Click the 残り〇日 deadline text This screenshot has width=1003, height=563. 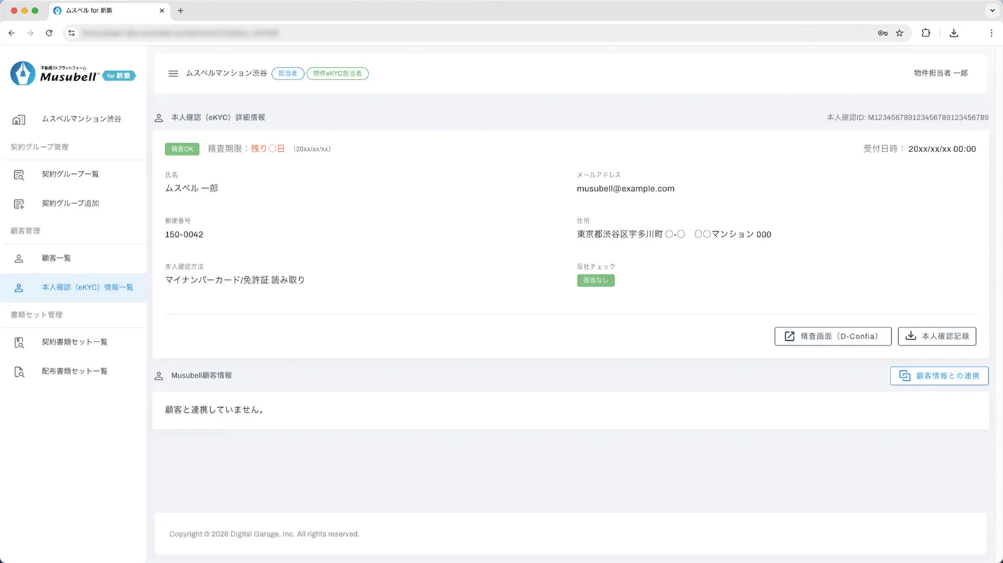click(267, 149)
